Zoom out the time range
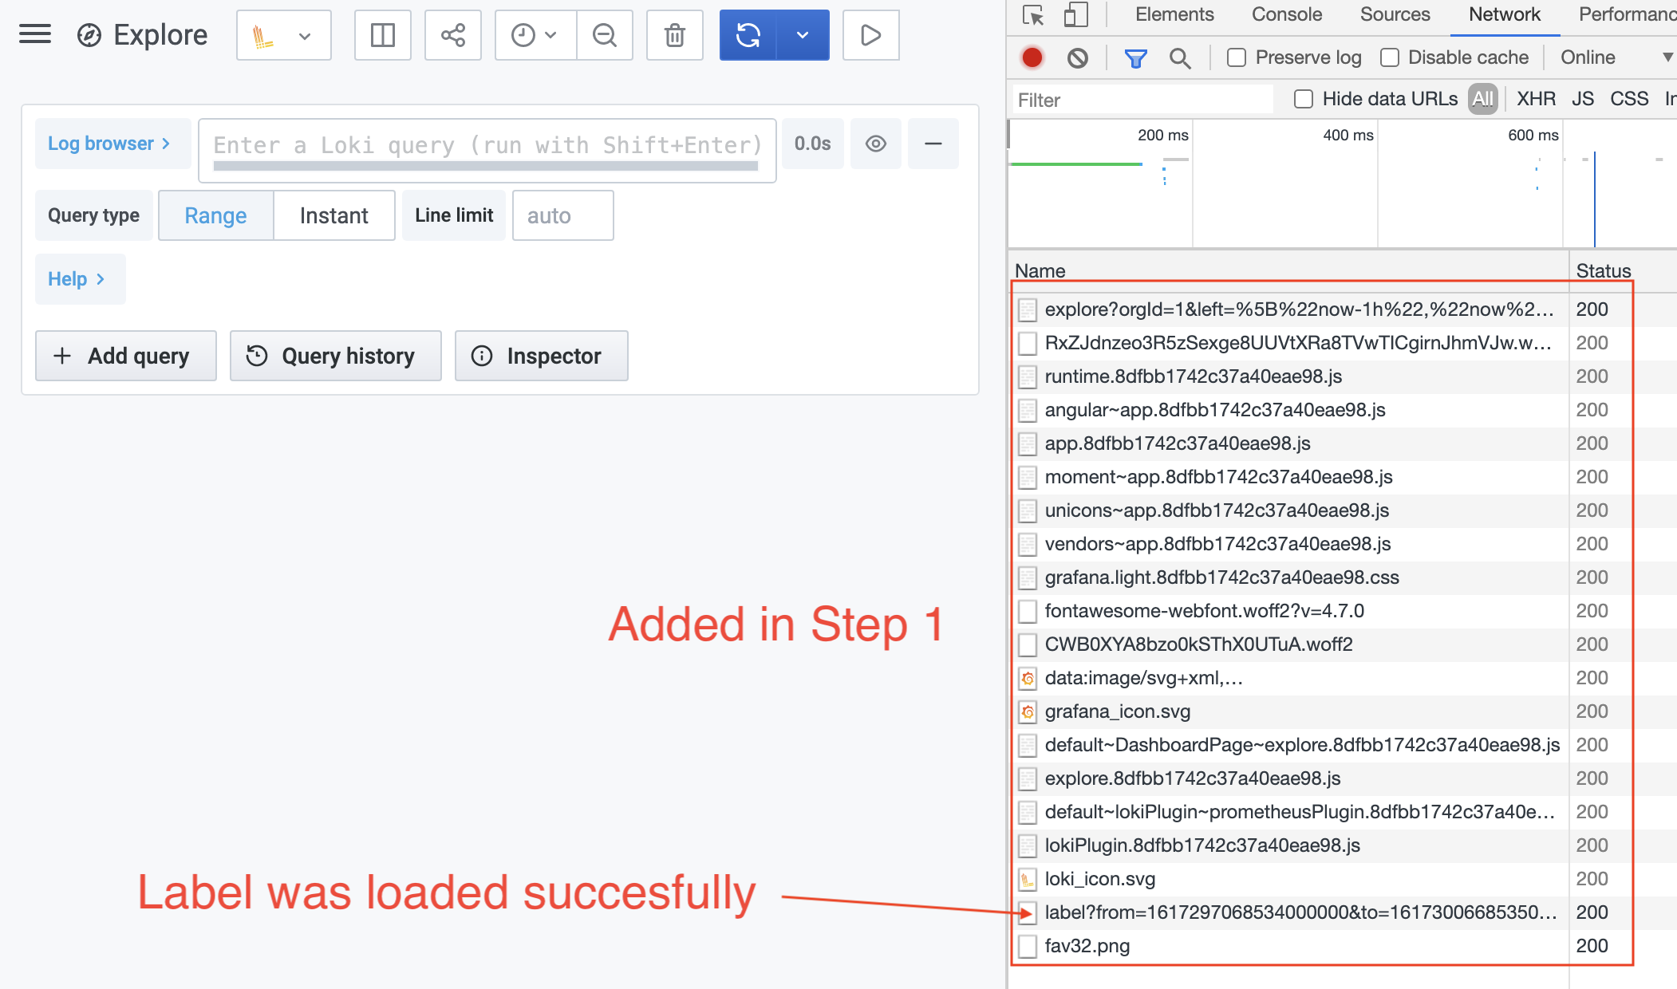Screen dimensions: 1677x989 [x=605, y=35]
